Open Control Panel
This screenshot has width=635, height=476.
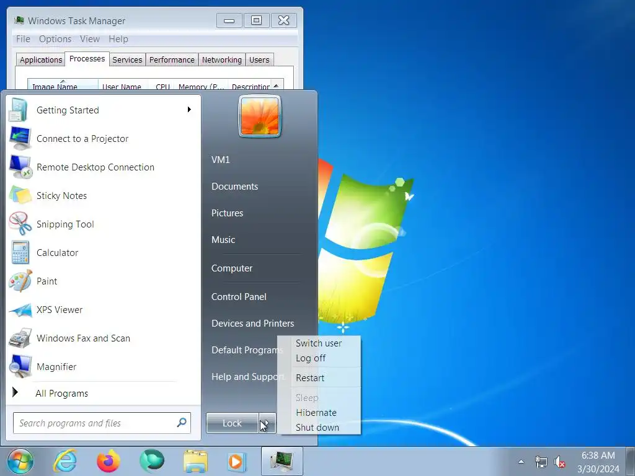pyautogui.click(x=239, y=297)
